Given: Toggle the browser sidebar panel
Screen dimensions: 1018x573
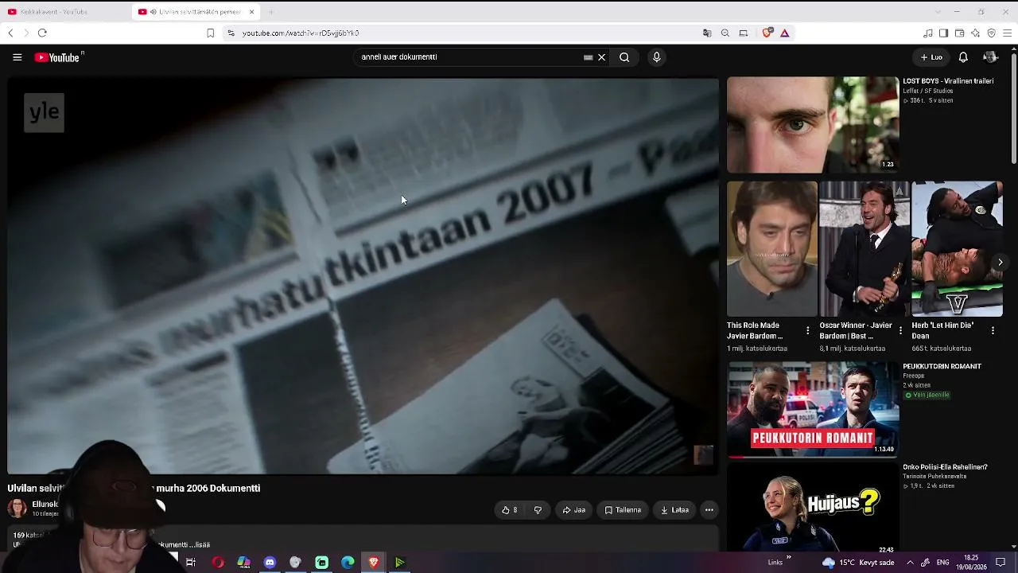Looking at the screenshot, I should pyautogui.click(x=943, y=33).
